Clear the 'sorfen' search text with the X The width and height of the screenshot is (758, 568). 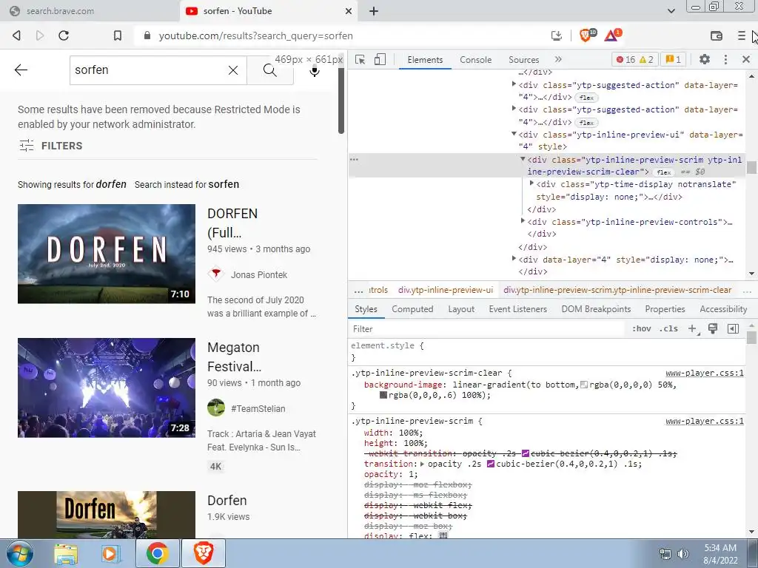(233, 70)
